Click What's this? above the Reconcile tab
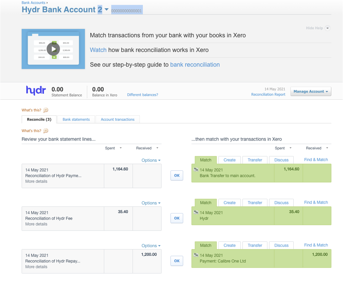Screen dimensions: 343x283 pos(31,110)
